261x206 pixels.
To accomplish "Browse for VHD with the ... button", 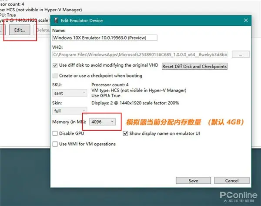I will click(x=241, y=54).
